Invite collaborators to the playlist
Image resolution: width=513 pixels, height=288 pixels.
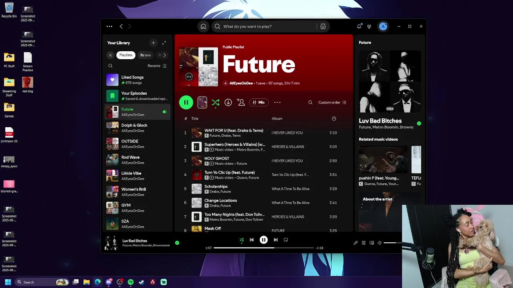241,102
